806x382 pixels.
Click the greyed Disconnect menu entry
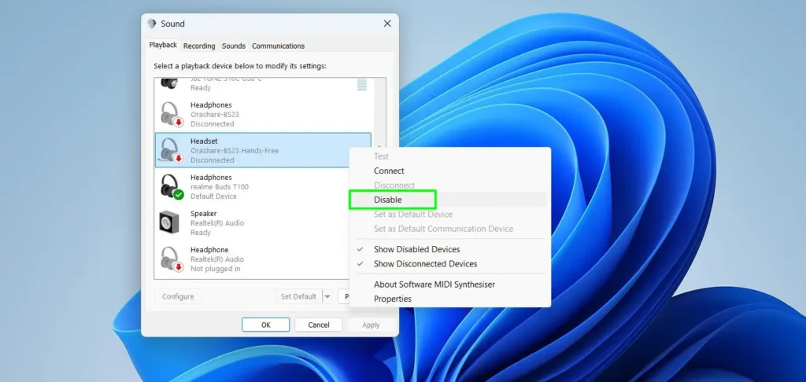coord(394,185)
